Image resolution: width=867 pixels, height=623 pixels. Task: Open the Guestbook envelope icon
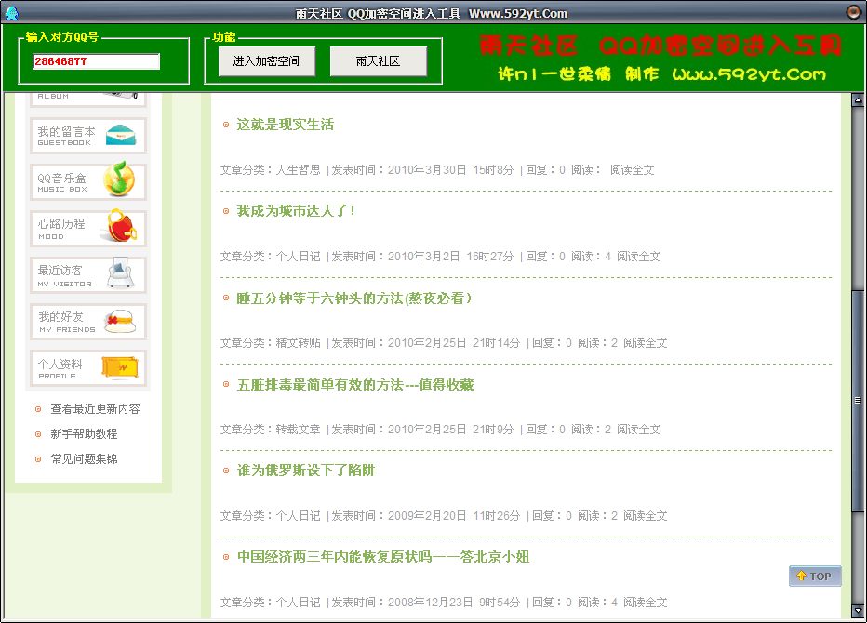(x=121, y=136)
